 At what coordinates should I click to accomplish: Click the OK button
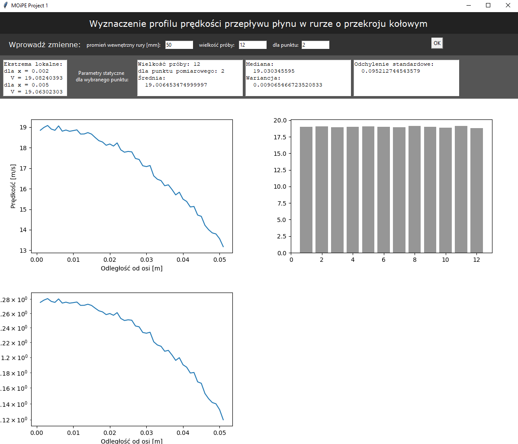pyautogui.click(x=437, y=43)
